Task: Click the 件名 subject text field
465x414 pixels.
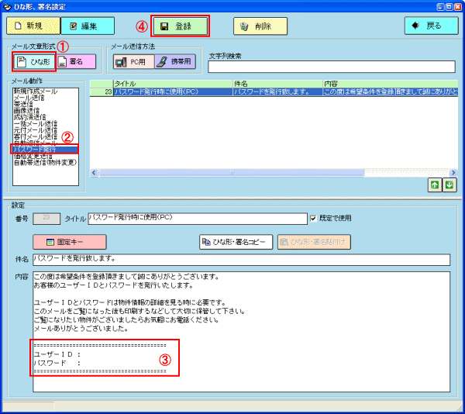Action: [x=241, y=260]
